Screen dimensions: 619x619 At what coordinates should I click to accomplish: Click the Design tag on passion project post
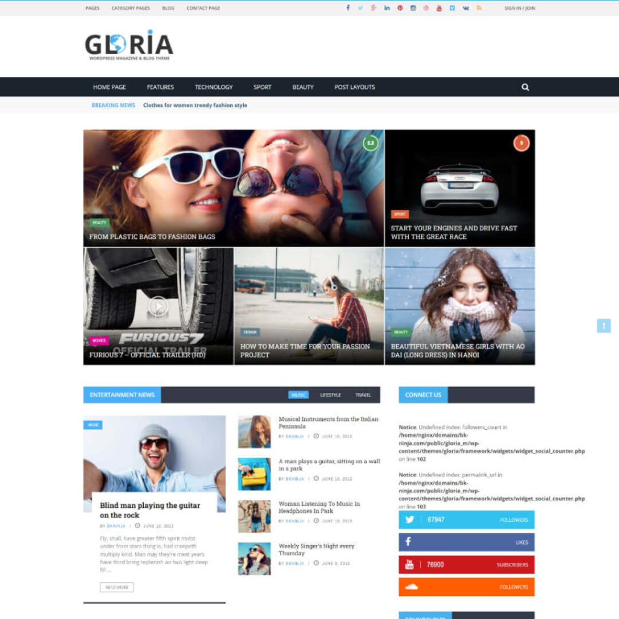[250, 332]
